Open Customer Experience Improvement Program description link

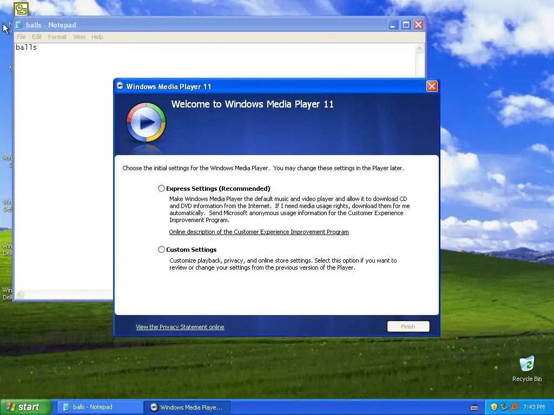point(259,232)
